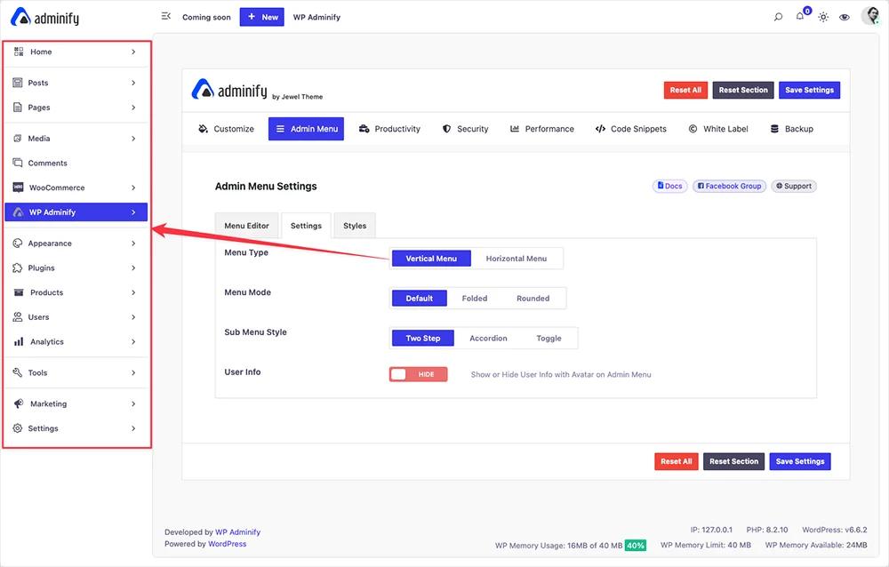Viewport: 889px width, 567px height.
Task: Open the WP Adminify footer link
Action: coord(237,531)
